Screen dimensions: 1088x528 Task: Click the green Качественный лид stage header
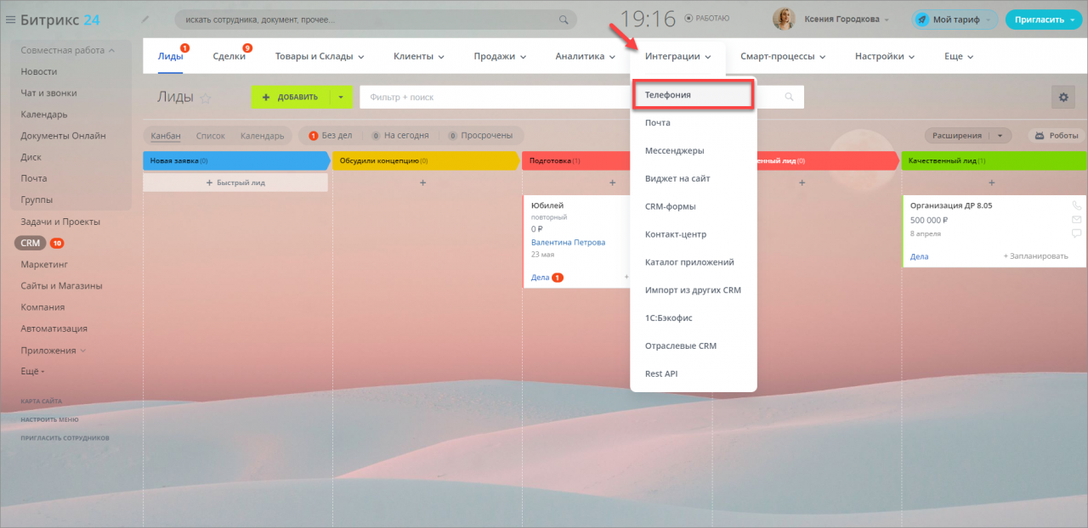993,160
